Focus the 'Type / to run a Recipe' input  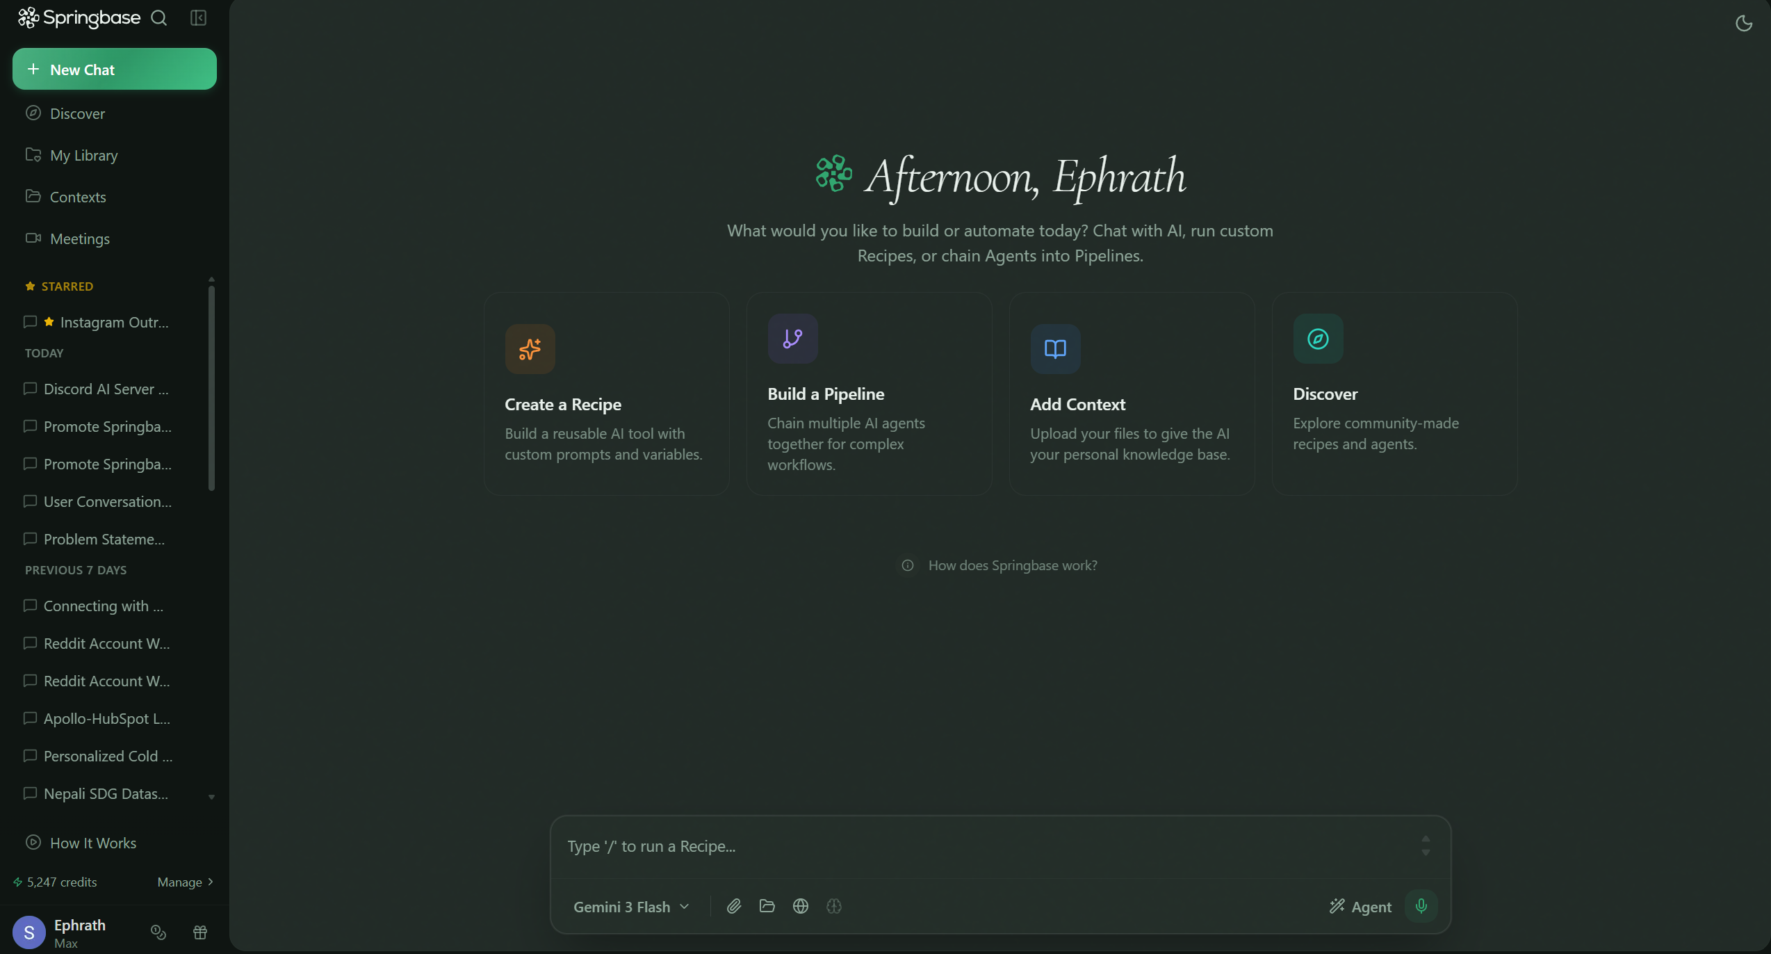pos(987,846)
